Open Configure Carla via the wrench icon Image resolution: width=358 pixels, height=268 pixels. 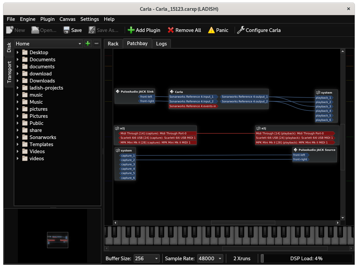pyautogui.click(x=241, y=30)
